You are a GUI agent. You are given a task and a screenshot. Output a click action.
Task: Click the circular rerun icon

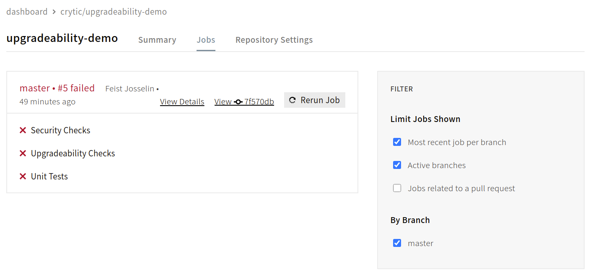tap(293, 100)
